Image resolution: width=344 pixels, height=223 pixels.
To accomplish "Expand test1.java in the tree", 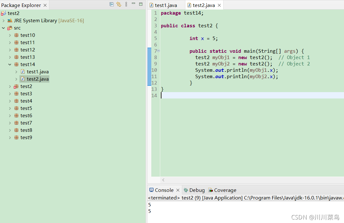I will point(16,72).
